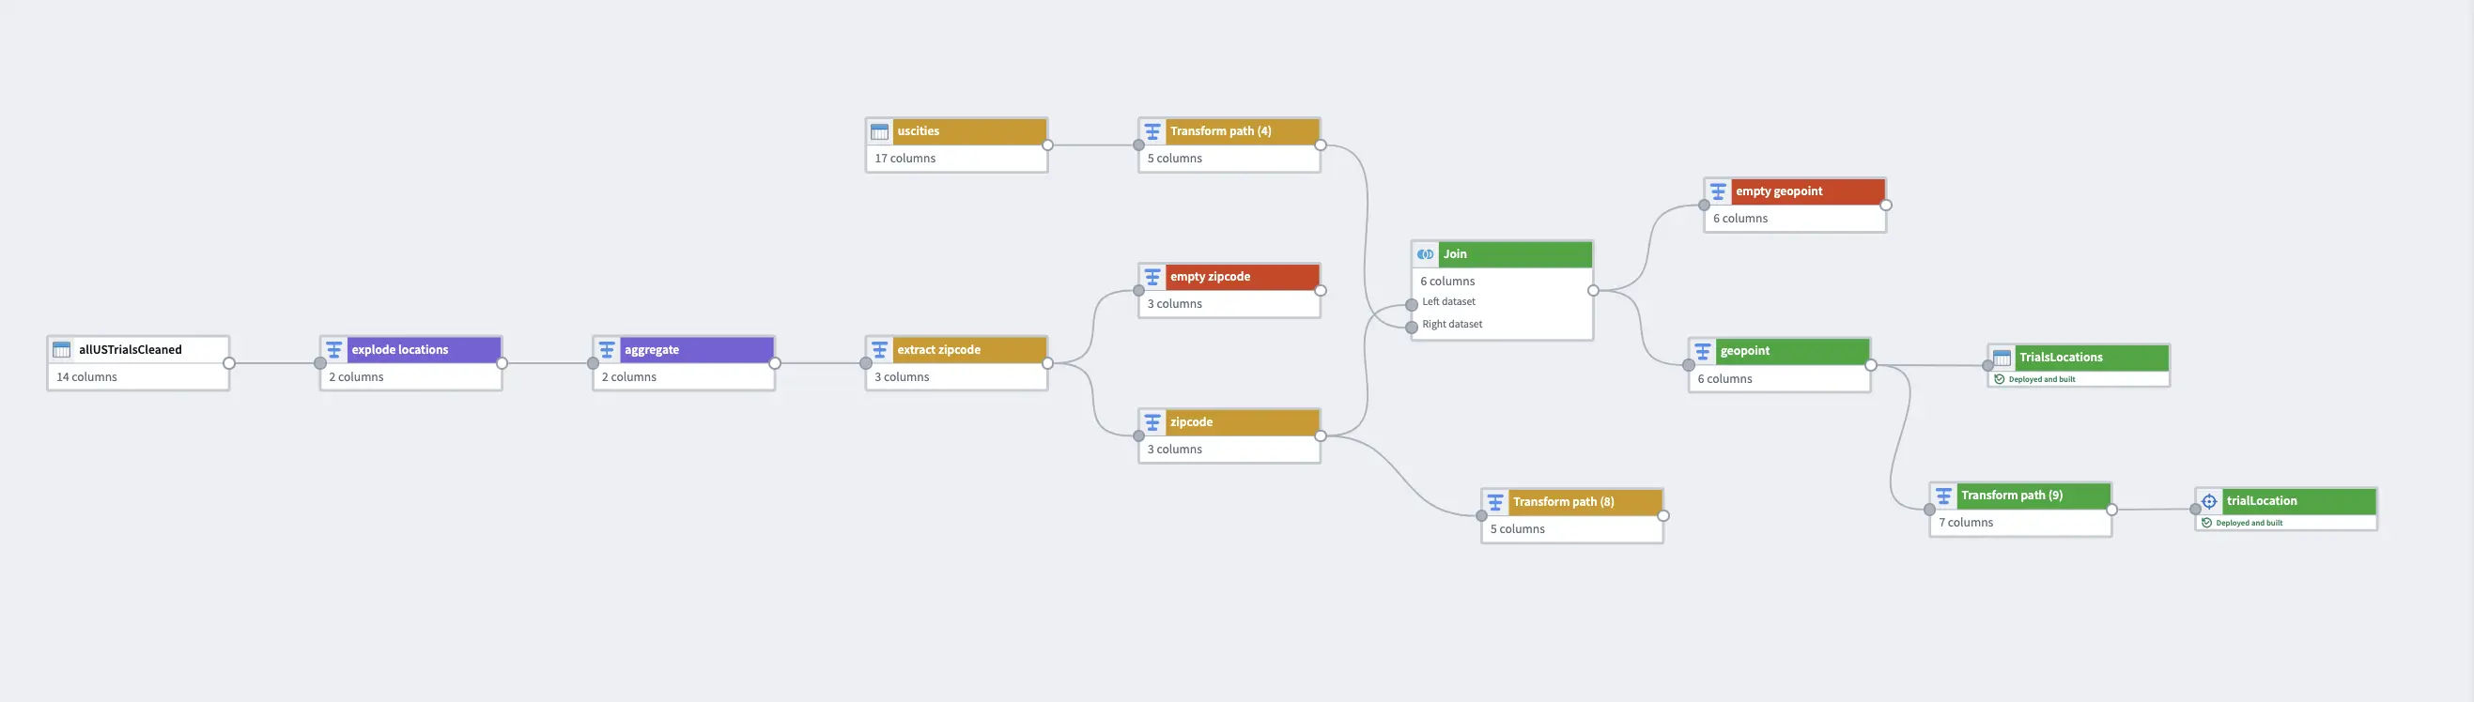
Task: Select the empty zipcode node
Action: (x=1229, y=291)
